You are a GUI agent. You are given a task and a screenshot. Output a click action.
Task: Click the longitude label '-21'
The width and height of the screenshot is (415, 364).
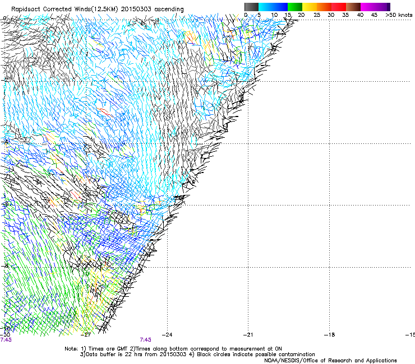coord(248,335)
